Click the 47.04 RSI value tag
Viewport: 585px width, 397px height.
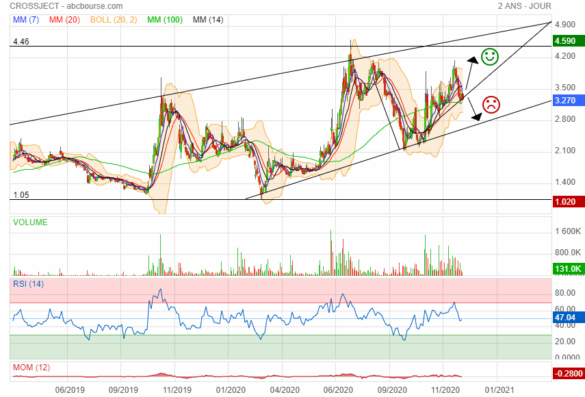[569, 318]
